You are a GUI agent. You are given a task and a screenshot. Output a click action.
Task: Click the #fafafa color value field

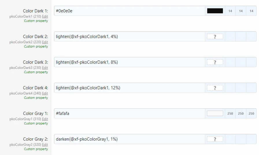[129, 114]
